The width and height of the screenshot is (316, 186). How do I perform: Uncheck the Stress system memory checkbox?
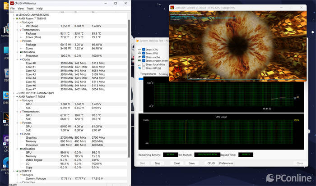pyautogui.click(x=144, y=60)
